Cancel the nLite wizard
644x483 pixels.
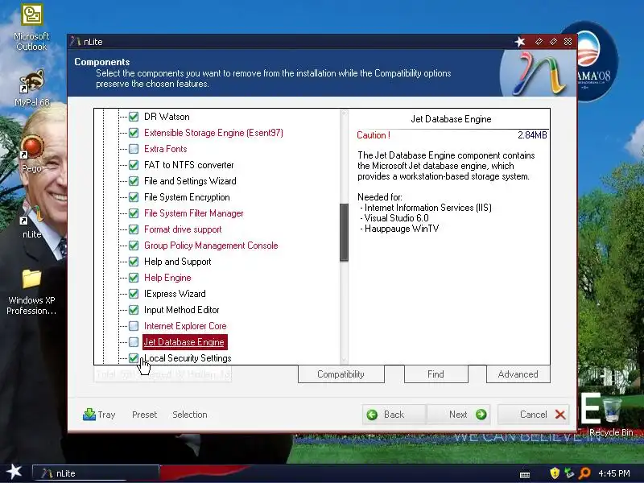(534, 415)
